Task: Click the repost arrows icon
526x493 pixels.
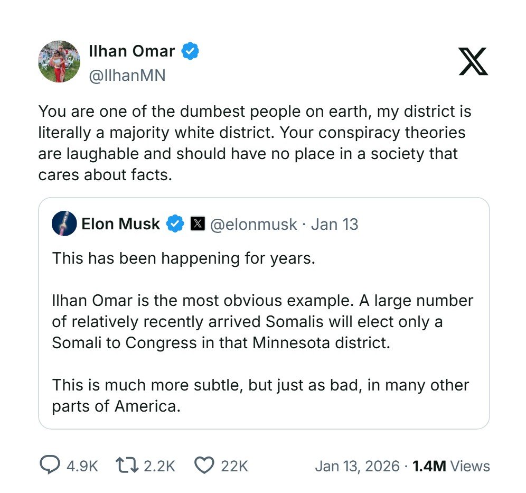Action: 127,465
